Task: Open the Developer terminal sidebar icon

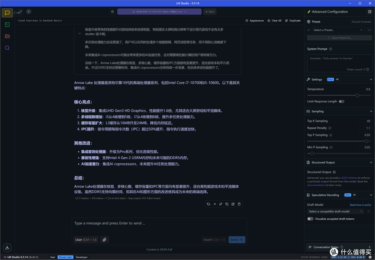Action: click(7, 24)
